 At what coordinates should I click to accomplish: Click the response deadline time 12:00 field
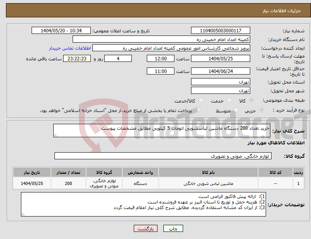click(161, 59)
